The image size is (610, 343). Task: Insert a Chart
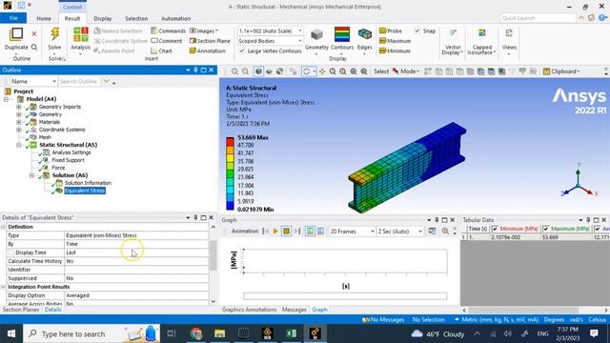pos(161,50)
